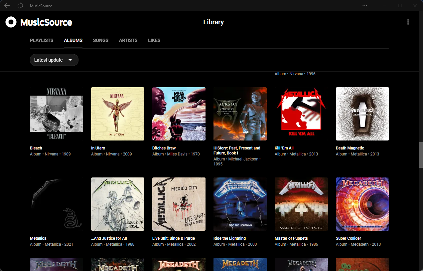Open the three-dot overflow menu top right
Viewport: 423px width, 271px height.
[408, 22]
